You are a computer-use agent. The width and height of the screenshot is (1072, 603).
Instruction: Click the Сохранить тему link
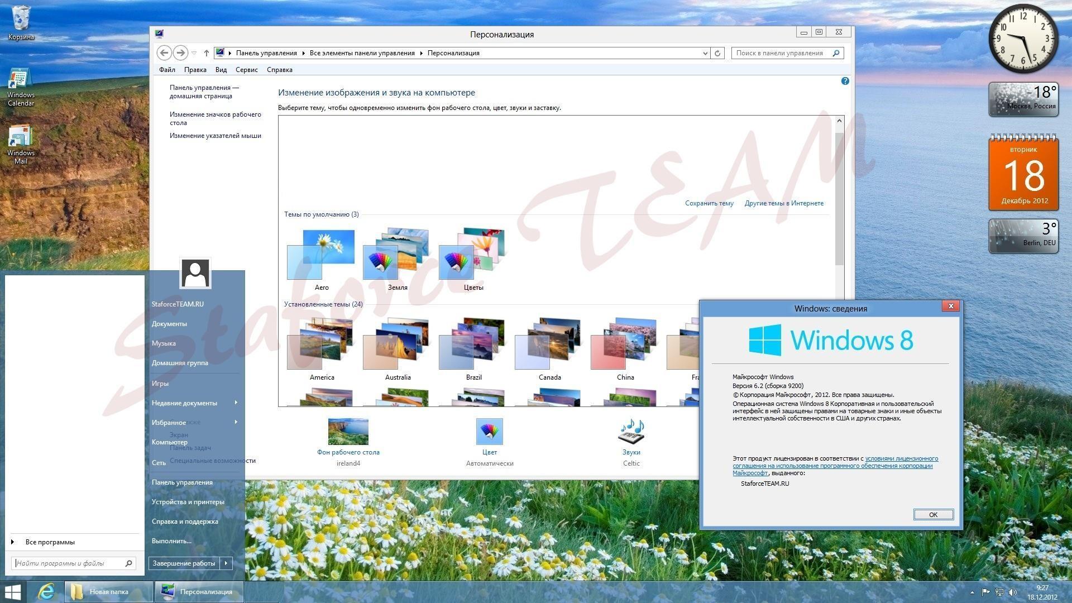(709, 203)
